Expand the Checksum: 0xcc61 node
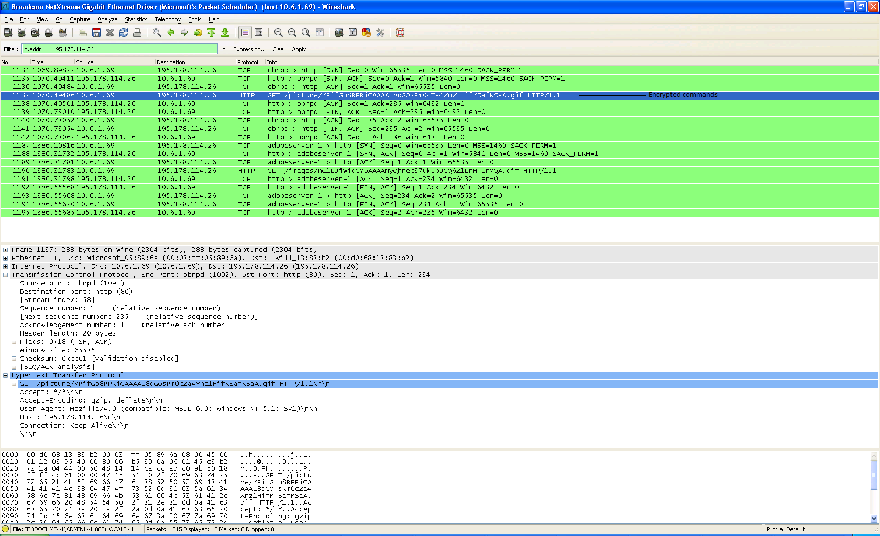The image size is (880, 536). coord(14,359)
